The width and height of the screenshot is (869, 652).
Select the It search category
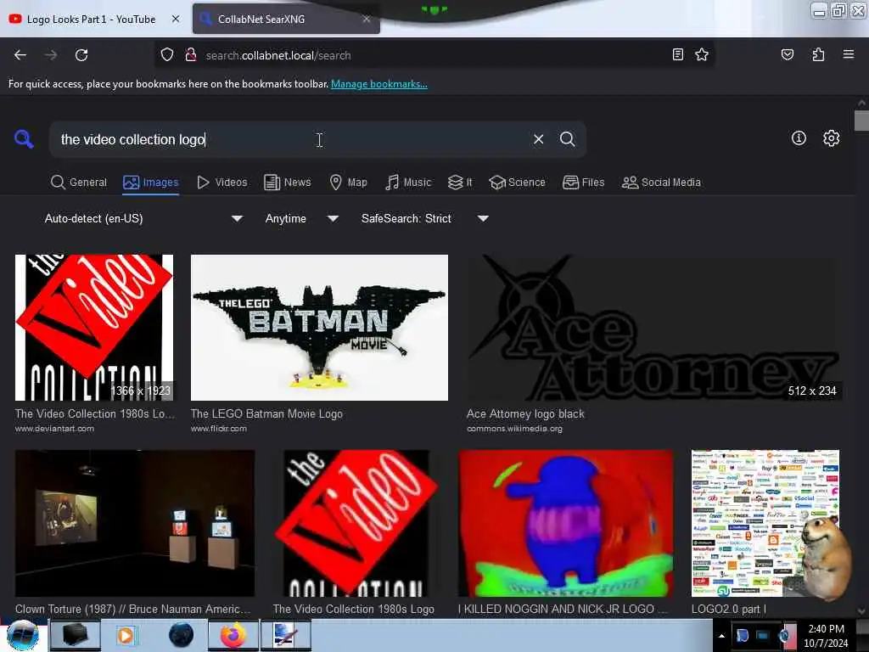[x=460, y=183]
